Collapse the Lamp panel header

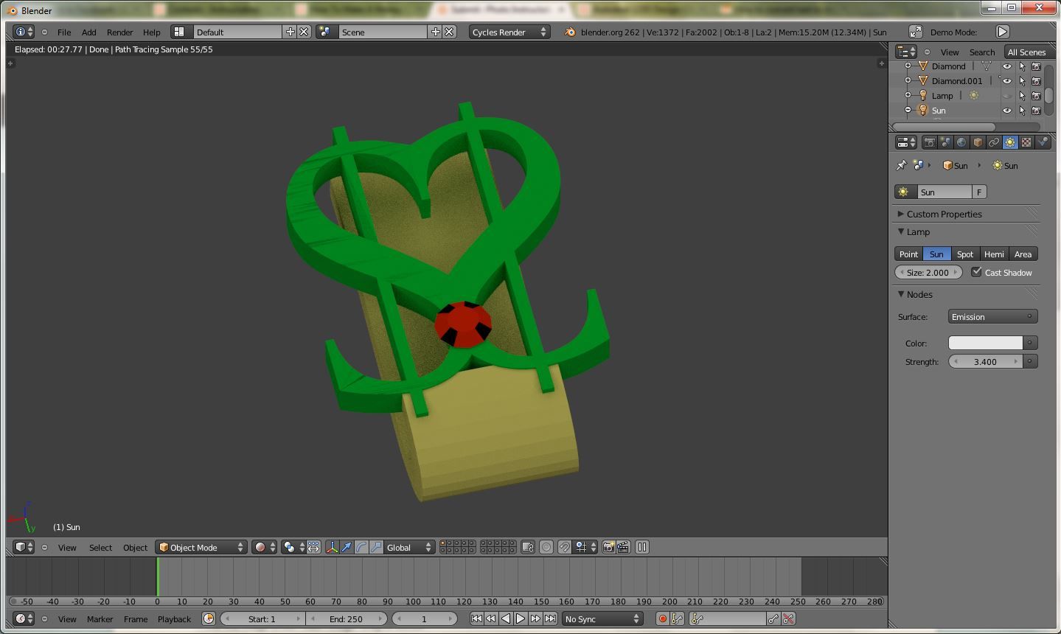tap(918, 231)
